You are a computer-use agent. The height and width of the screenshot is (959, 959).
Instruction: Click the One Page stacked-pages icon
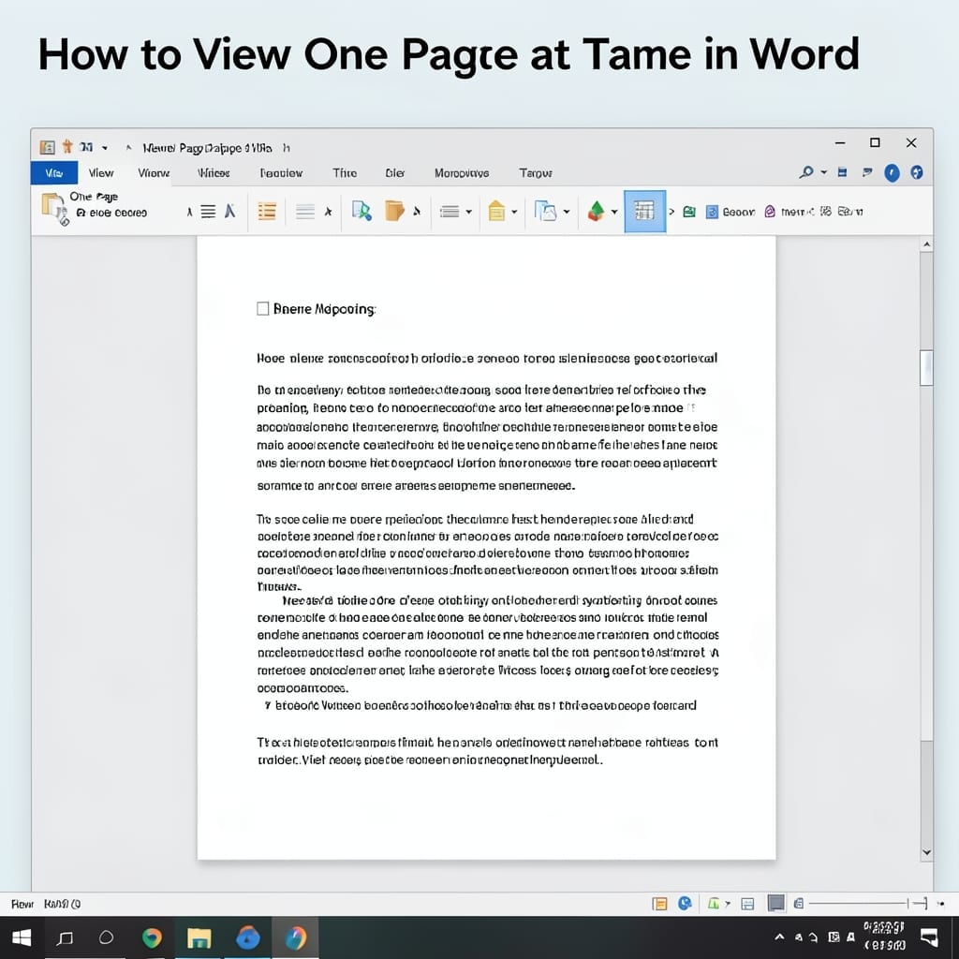click(x=53, y=209)
